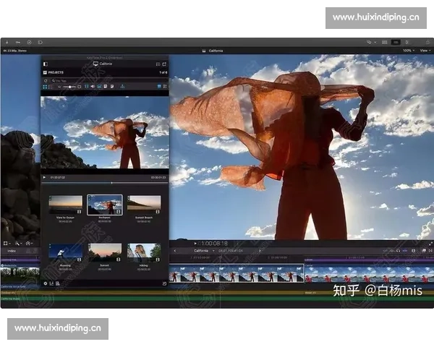Toggle the highlighted workspace layout button in top toolbar
Screen dimensions: 434x347
[395, 42]
